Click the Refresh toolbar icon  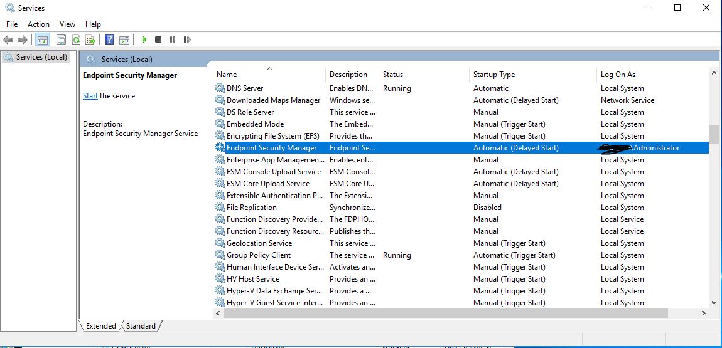coord(76,40)
